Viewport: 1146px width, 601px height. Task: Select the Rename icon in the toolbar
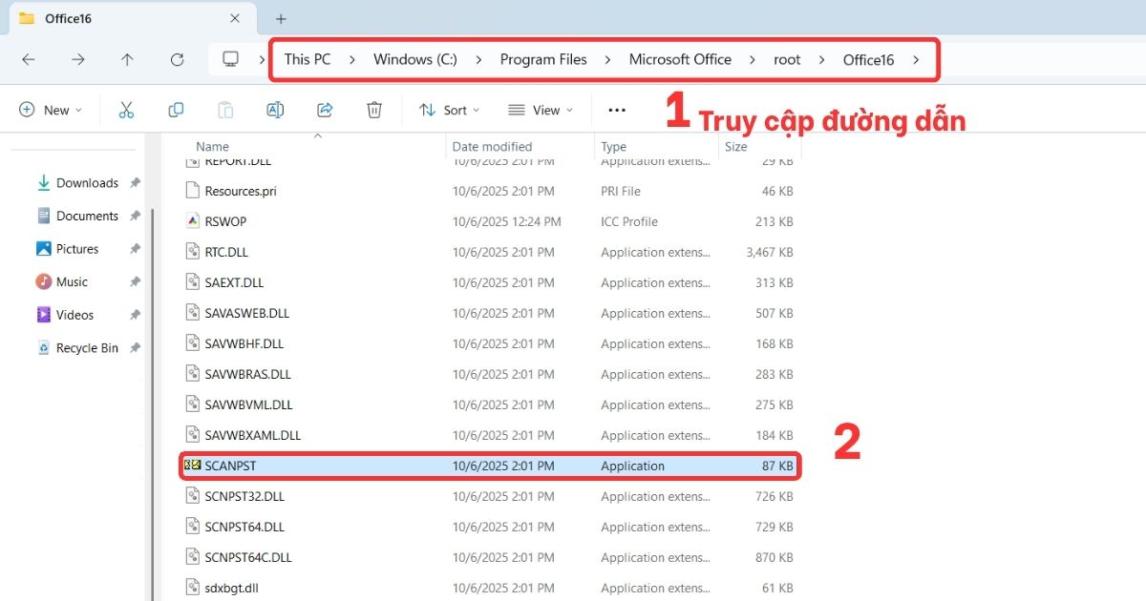click(x=275, y=110)
